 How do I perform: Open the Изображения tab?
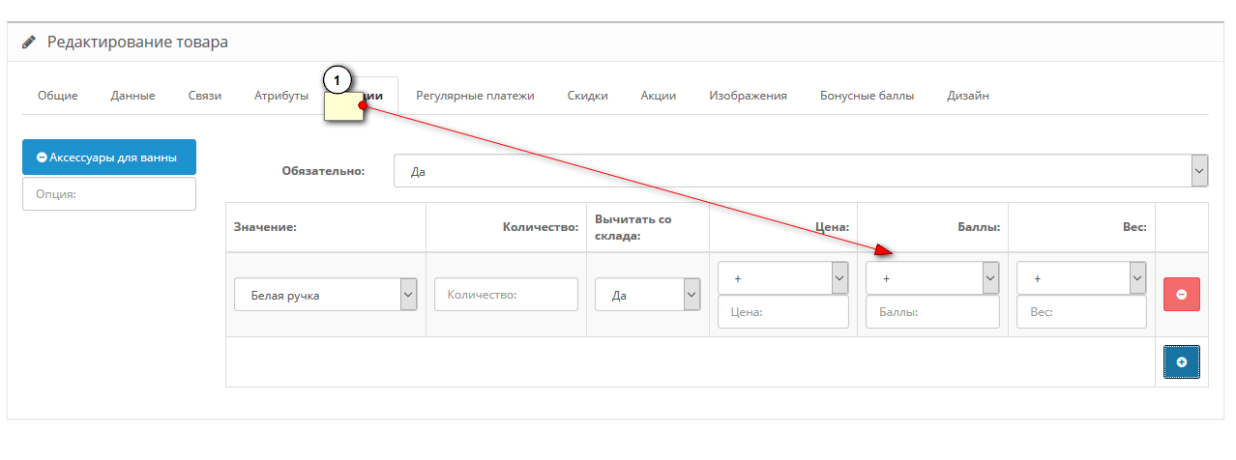[748, 96]
